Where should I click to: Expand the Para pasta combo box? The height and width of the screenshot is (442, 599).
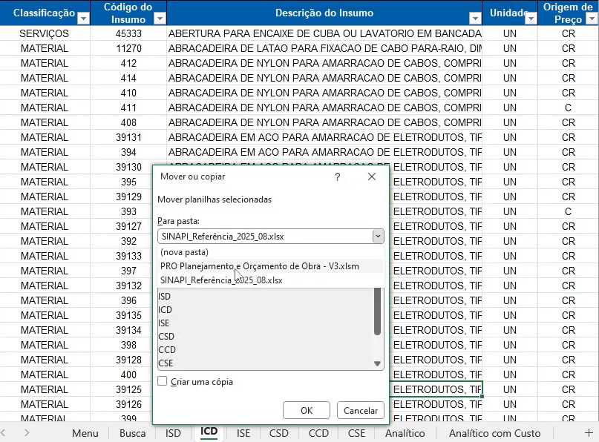click(x=378, y=237)
